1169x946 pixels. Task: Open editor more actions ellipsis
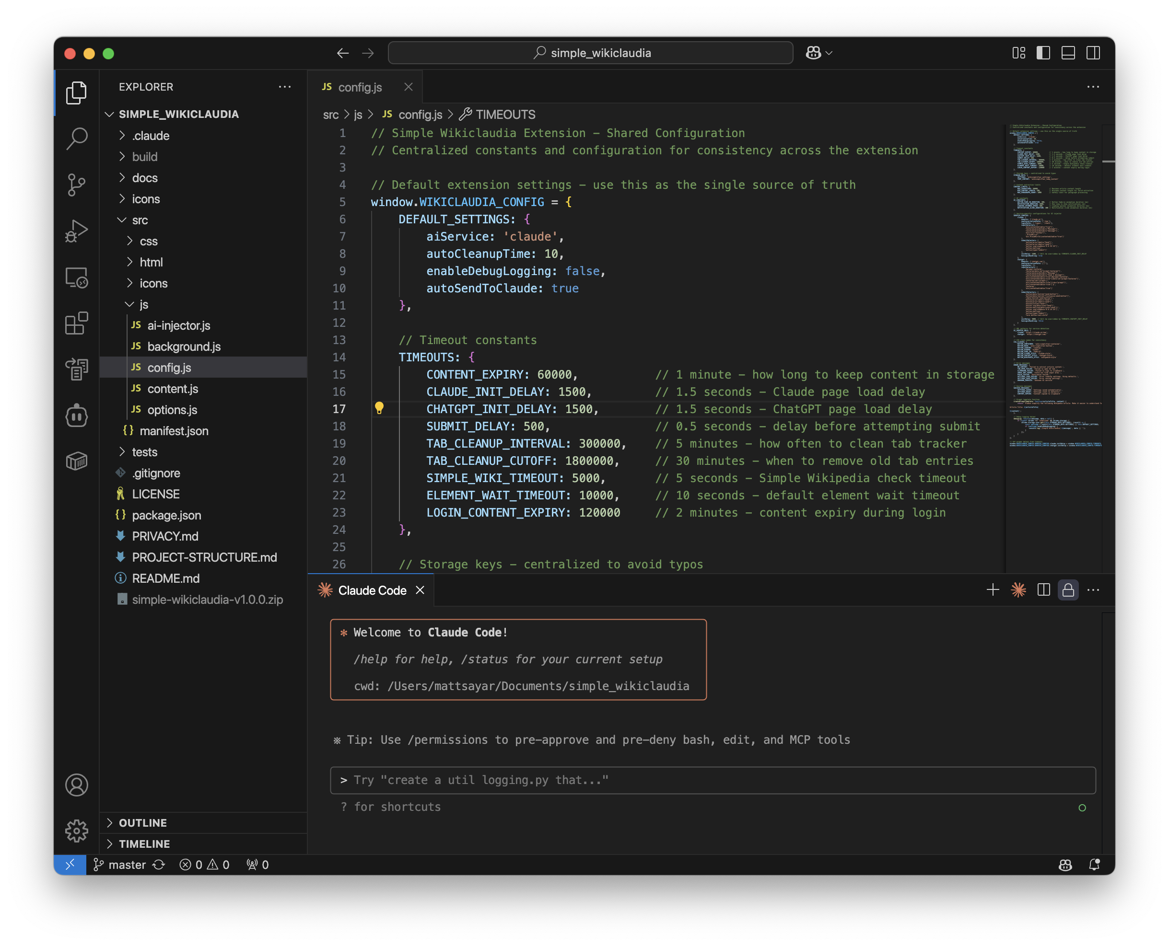coord(1093,87)
